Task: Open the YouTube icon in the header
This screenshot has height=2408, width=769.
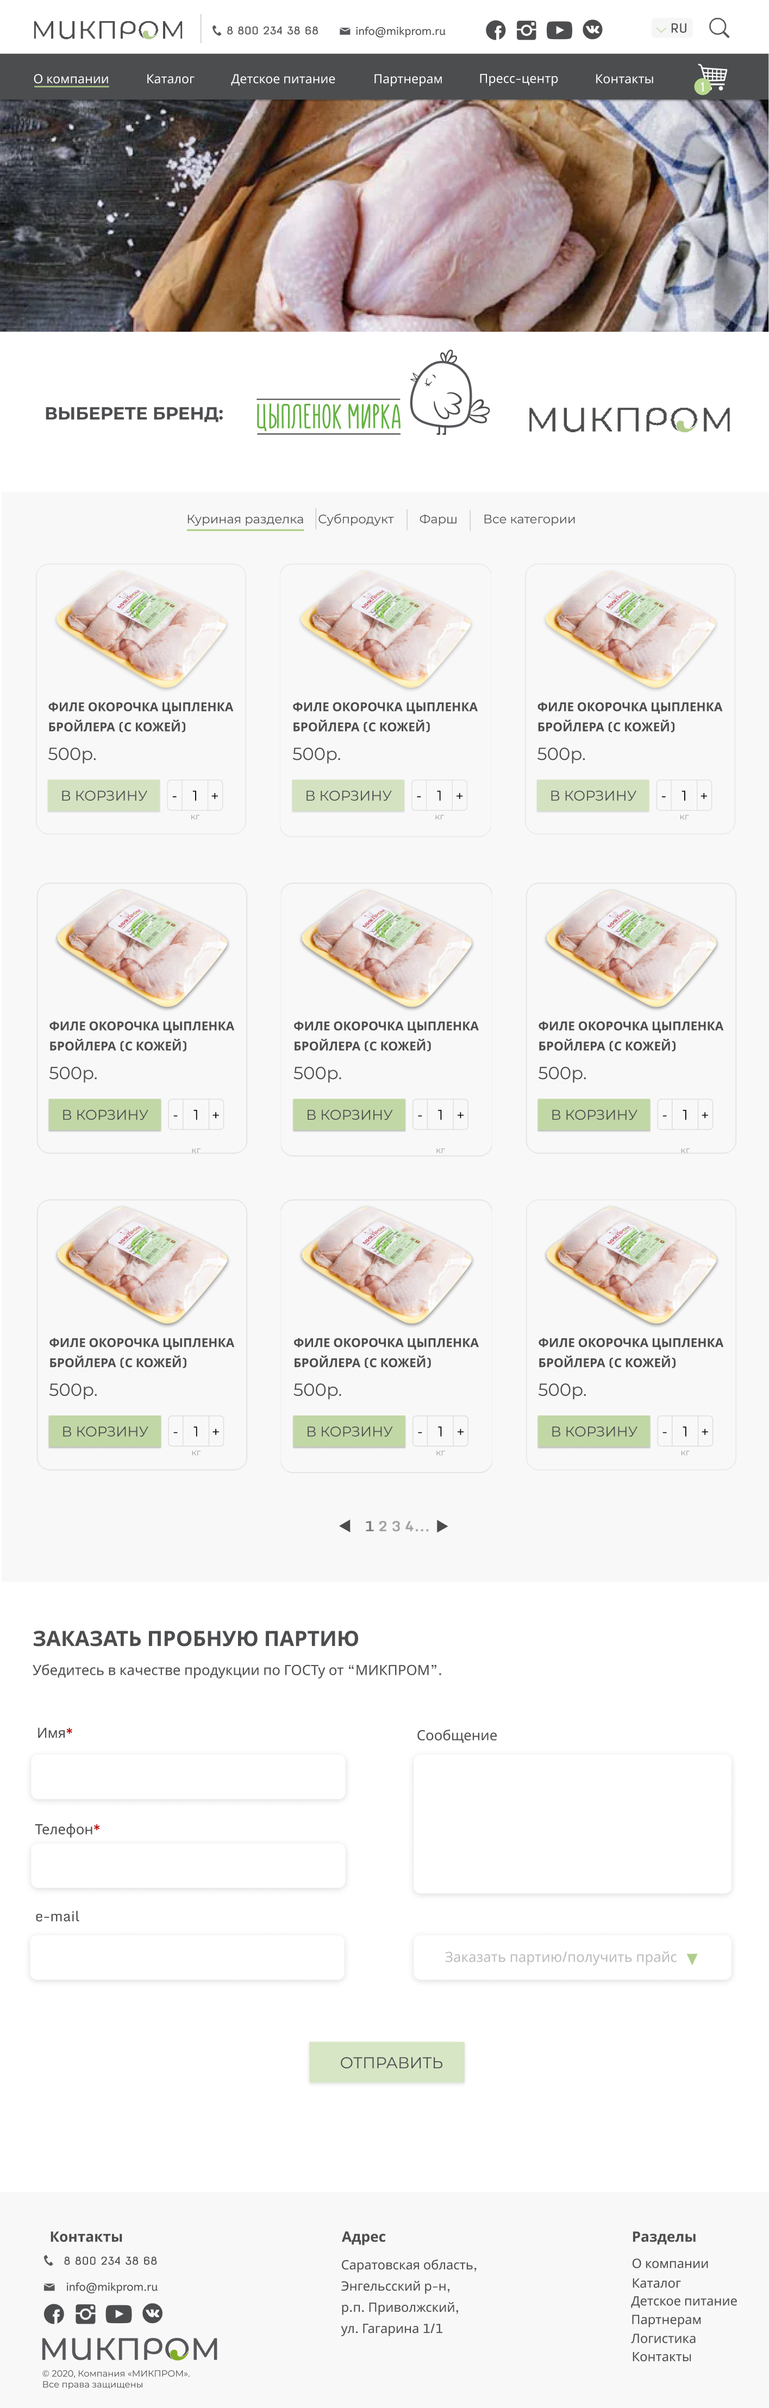Action: pyautogui.click(x=559, y=30)
